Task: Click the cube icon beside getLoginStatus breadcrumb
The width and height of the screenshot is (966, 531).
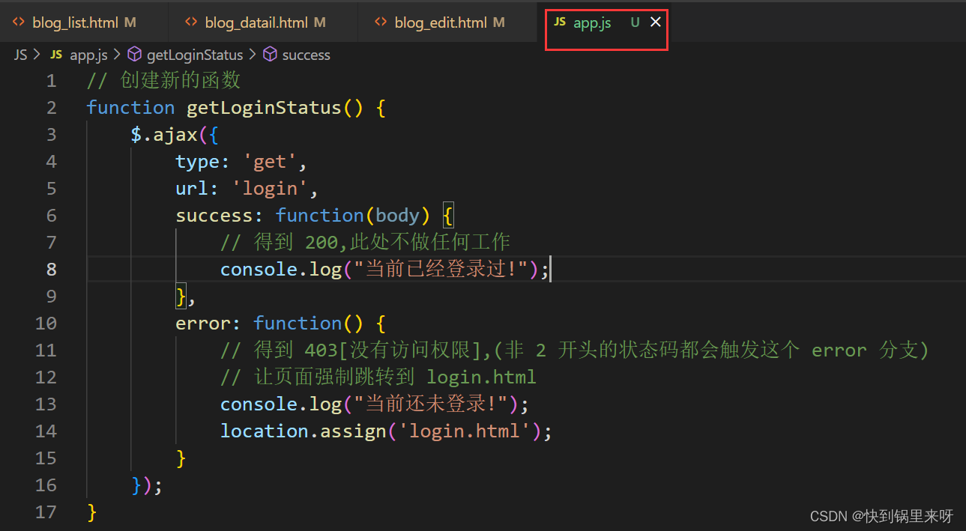Action: click(x=135, y=55)
